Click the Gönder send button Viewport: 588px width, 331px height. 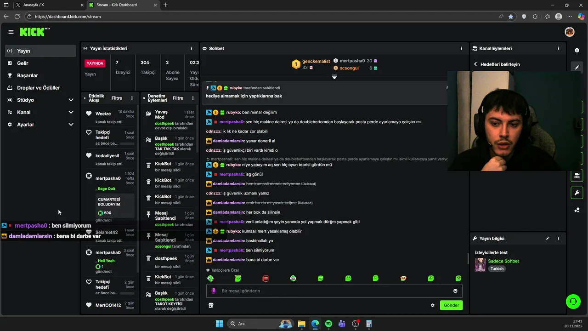[451, 305]
